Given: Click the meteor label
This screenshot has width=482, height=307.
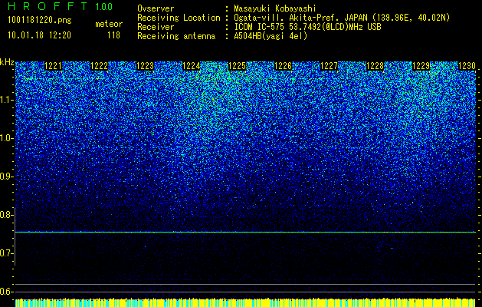Looking at the screenshot, I should [x=109, y=24].
